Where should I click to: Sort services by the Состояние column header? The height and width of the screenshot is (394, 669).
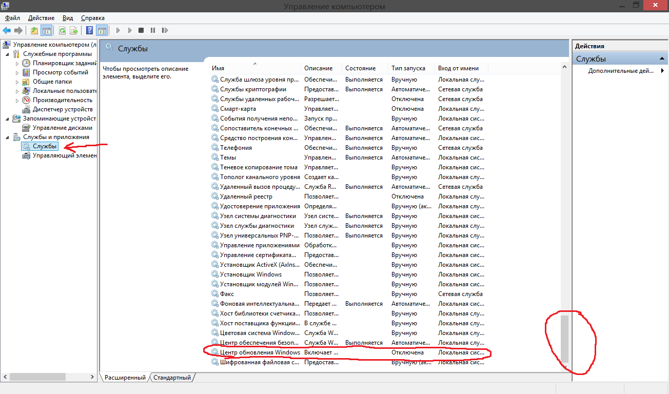click(x=360, y=68)
